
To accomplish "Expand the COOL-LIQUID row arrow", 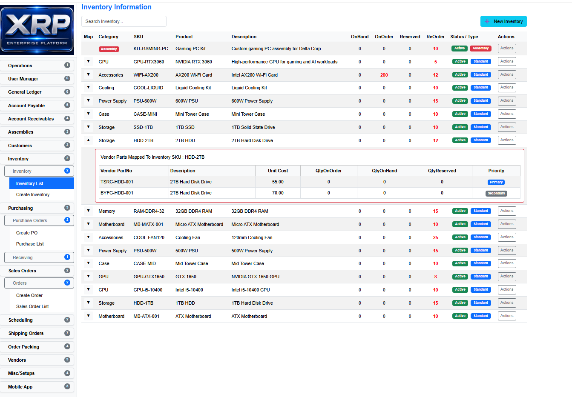I will click(x=88, y=87).
